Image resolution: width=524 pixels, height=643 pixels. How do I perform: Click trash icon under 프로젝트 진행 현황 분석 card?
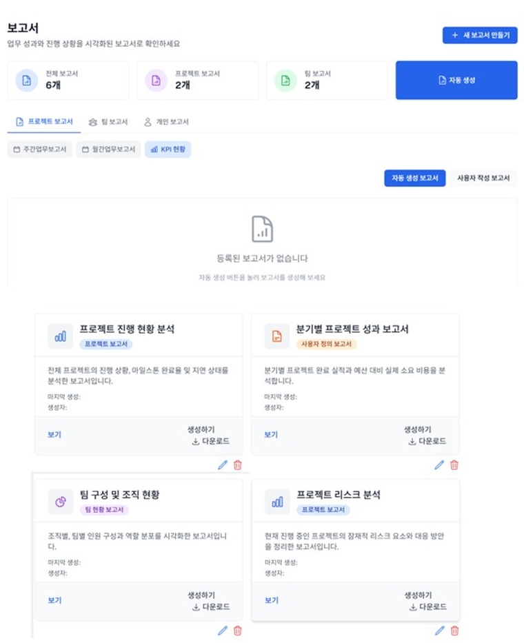click(238, 465)
